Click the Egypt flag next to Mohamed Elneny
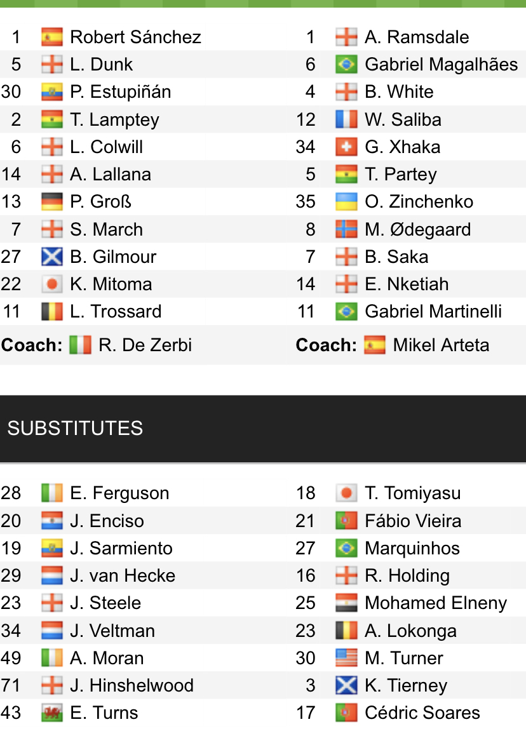The height and width of the screenshot is (736, 526). 346,603
